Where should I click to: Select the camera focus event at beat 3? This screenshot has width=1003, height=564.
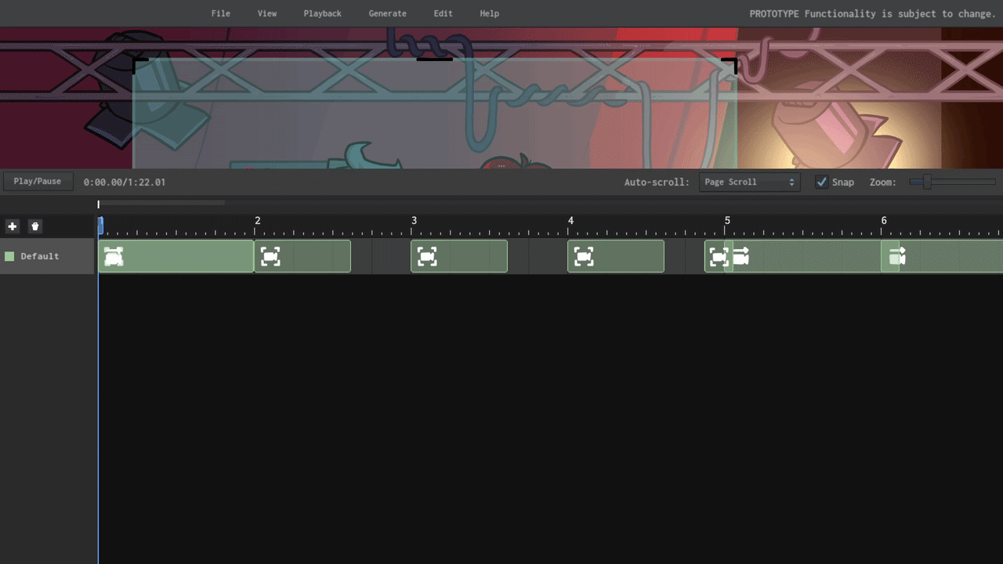[427, 256]
